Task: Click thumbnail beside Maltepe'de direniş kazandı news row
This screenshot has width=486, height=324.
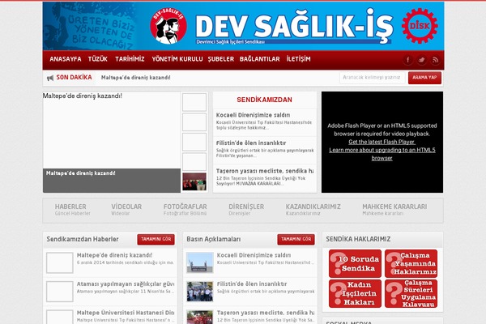Action: point(60,262)
